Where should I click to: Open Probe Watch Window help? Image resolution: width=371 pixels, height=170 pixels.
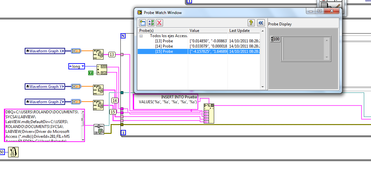251,22
